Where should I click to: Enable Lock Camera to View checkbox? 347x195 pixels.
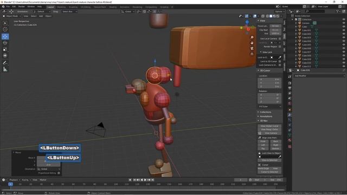point(280,65)
